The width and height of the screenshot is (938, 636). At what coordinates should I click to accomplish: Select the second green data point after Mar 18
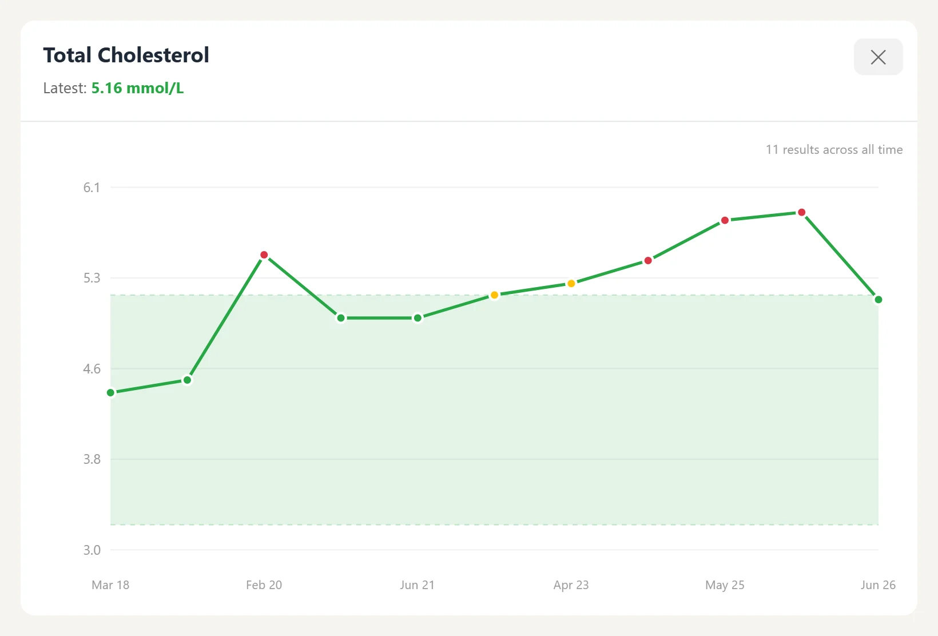[x=187, y=380]
